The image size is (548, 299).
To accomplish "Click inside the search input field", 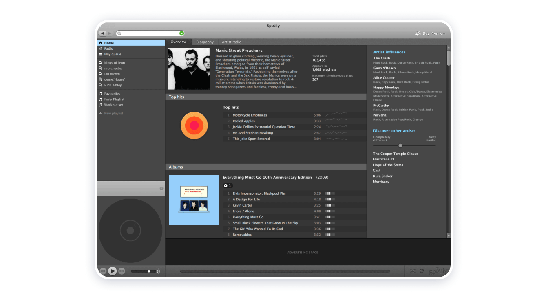I will click(150, 33).
